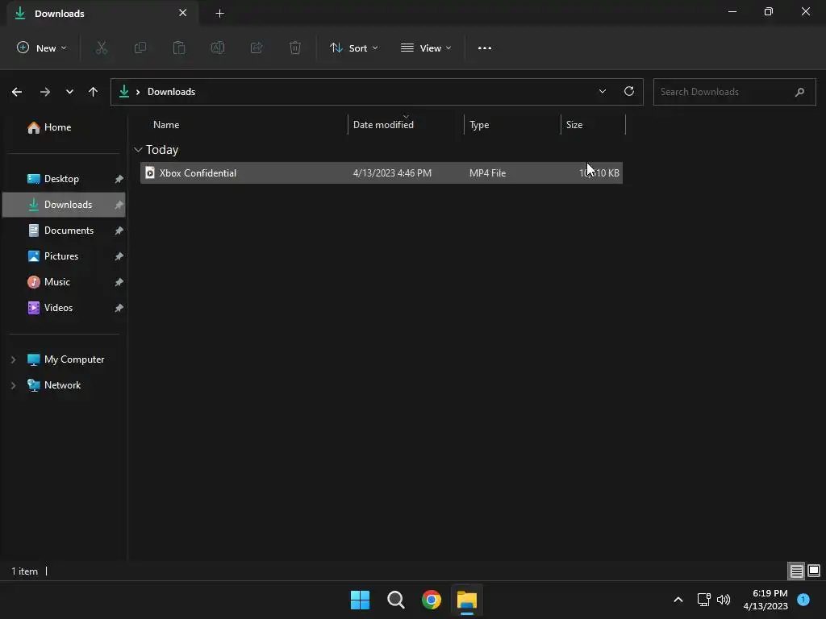Viewport: 826px width, 619px height.
Task: Open the notification badge in tray
Action: click(x=803, y=599)
